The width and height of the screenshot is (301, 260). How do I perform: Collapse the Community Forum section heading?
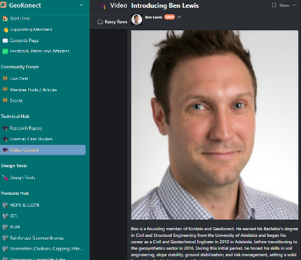pyautogui.click(x=20, y=67)
